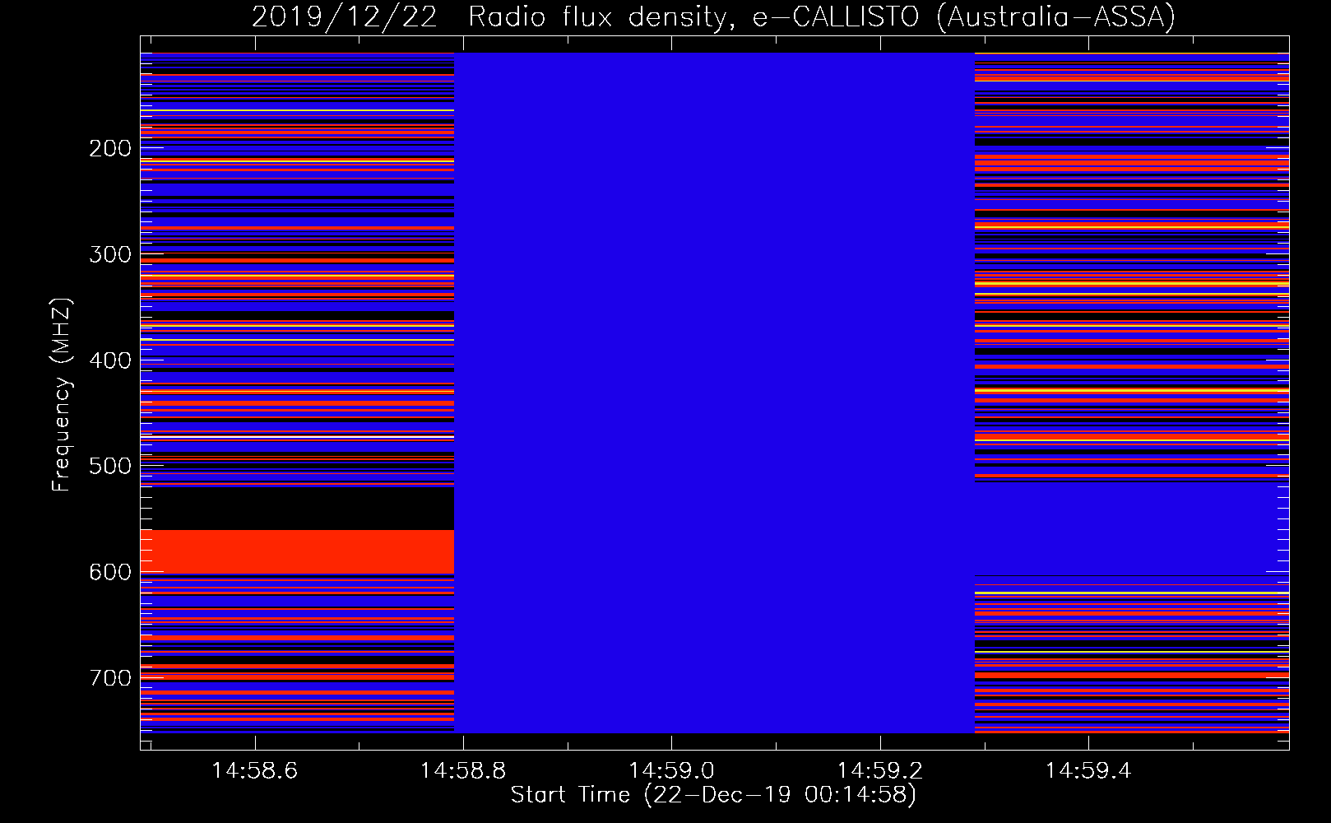Click the '300' frequency tick label
Viewport: 1331px width, 823px height.
[x=110, y=254]
